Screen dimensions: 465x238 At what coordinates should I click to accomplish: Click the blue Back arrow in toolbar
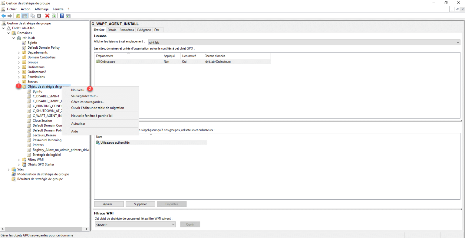point(4,16)
